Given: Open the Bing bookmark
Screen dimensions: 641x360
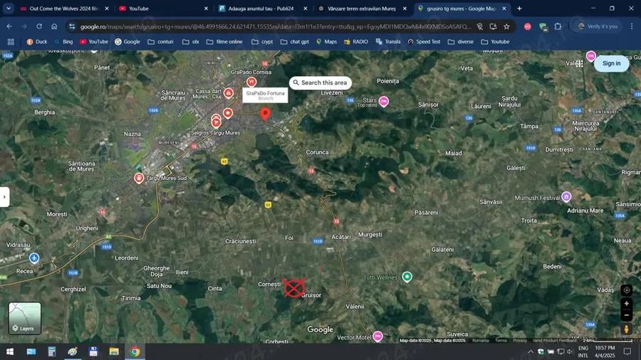Looking at the screenshot, I should click(x=64, y=42).
